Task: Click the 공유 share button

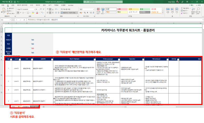Action: 199,5
